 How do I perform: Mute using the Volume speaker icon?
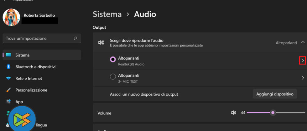(x=233, y=113)
